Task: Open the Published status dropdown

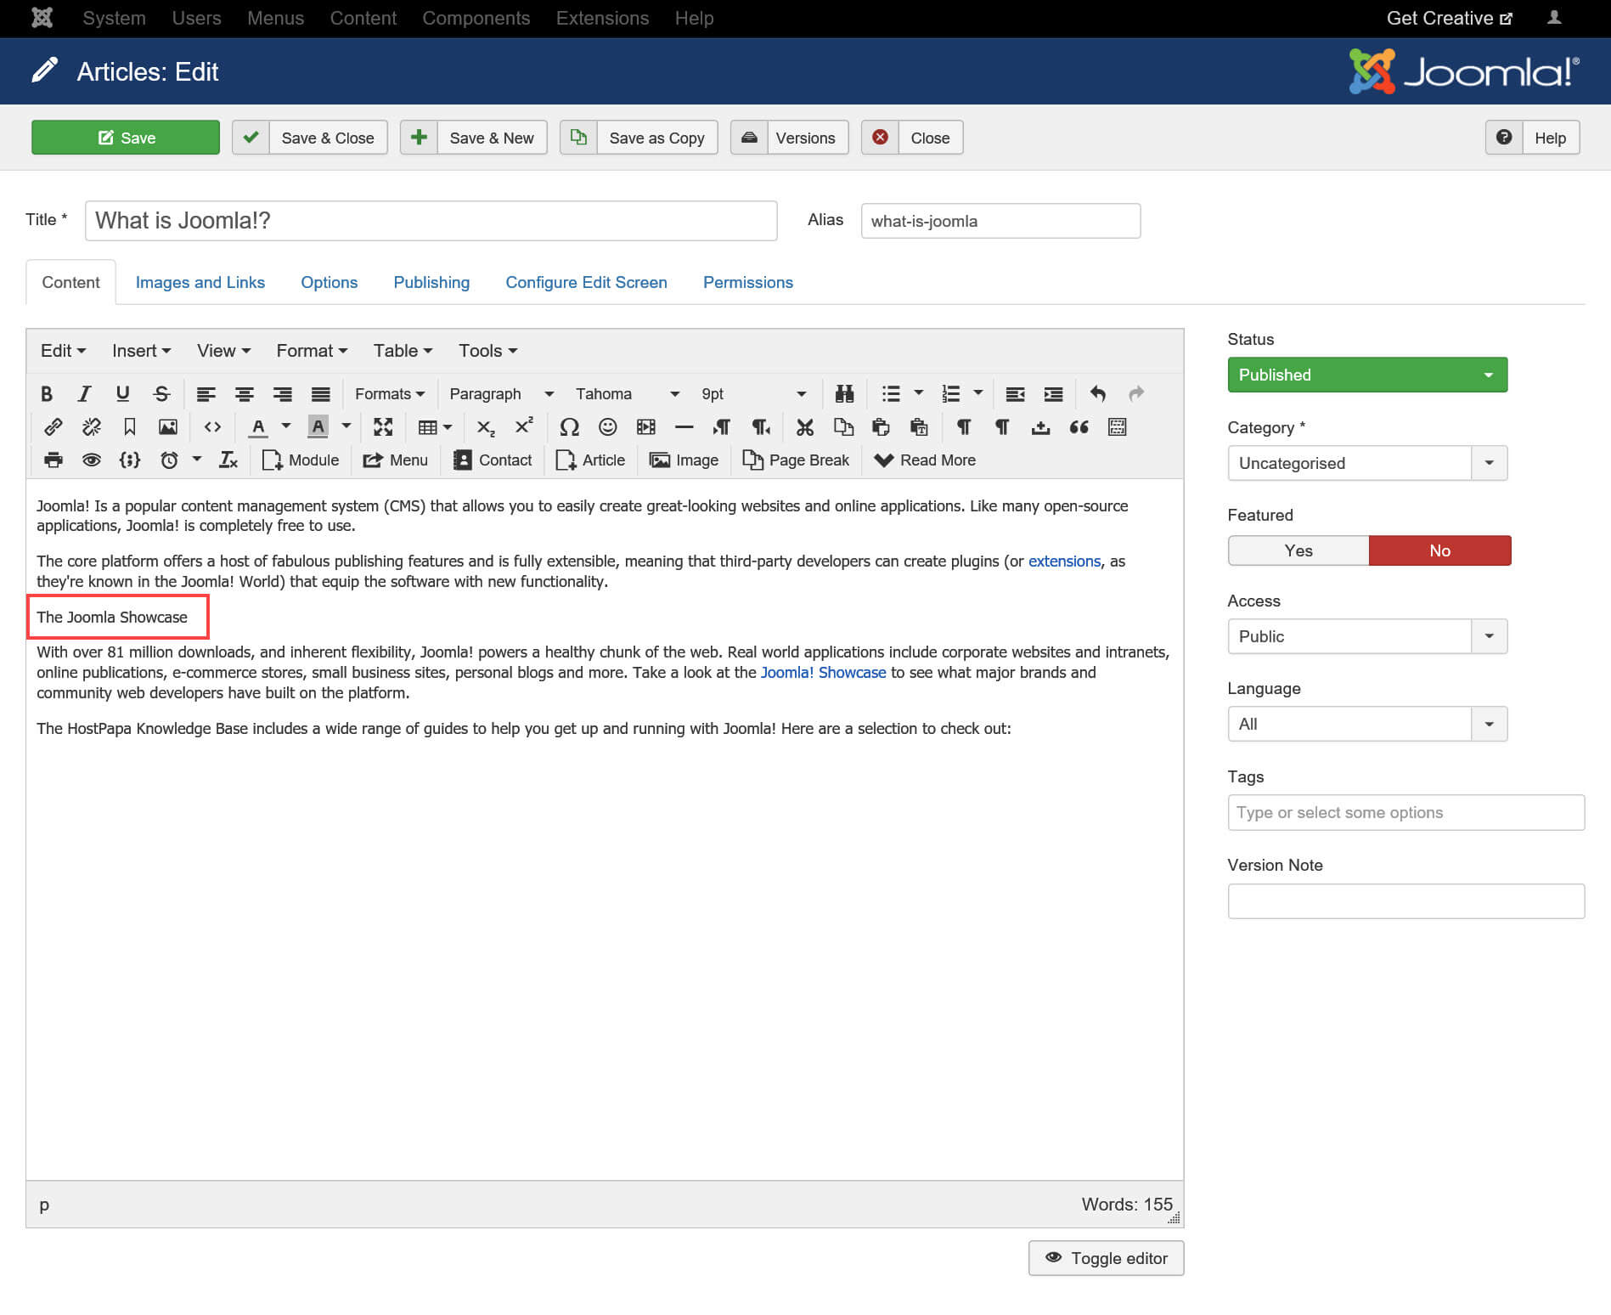Action: 1367,375
